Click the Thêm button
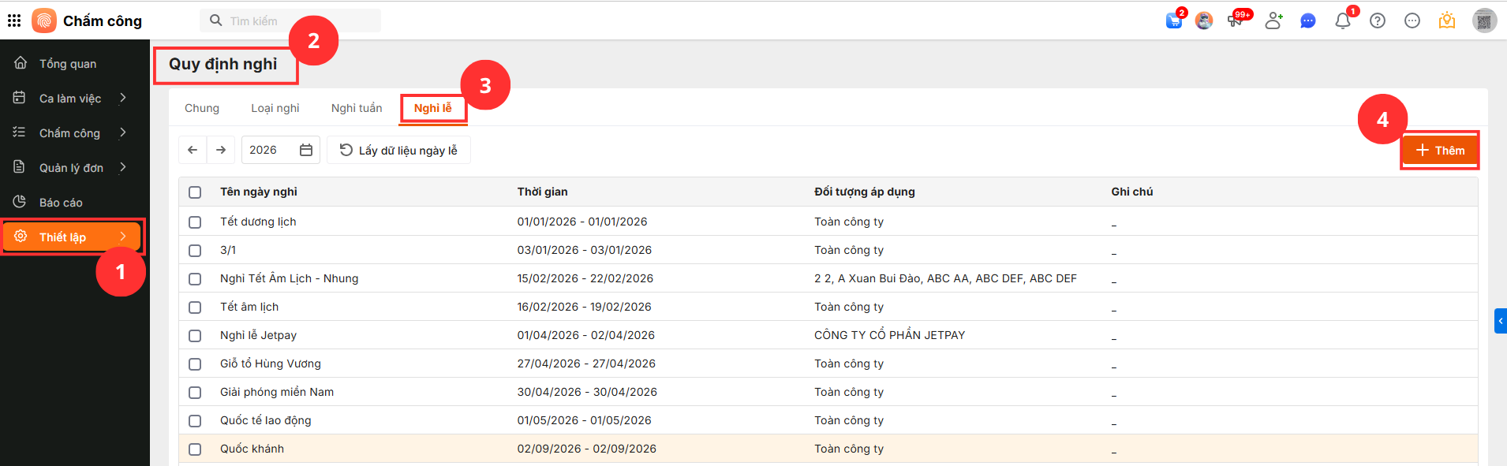This screenshot has height=466, width=1507. point(1439,151)
